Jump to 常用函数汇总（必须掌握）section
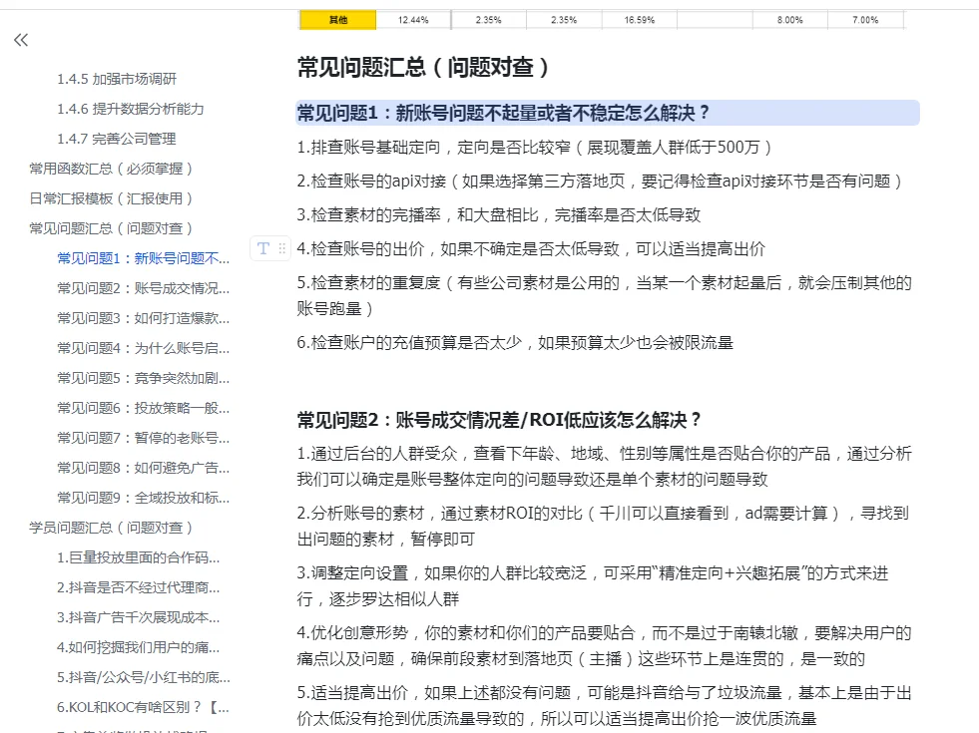Screen dimensions: 979x733 [111, 170]
